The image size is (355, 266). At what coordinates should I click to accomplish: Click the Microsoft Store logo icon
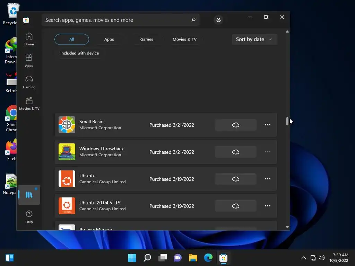click(26, 20)
